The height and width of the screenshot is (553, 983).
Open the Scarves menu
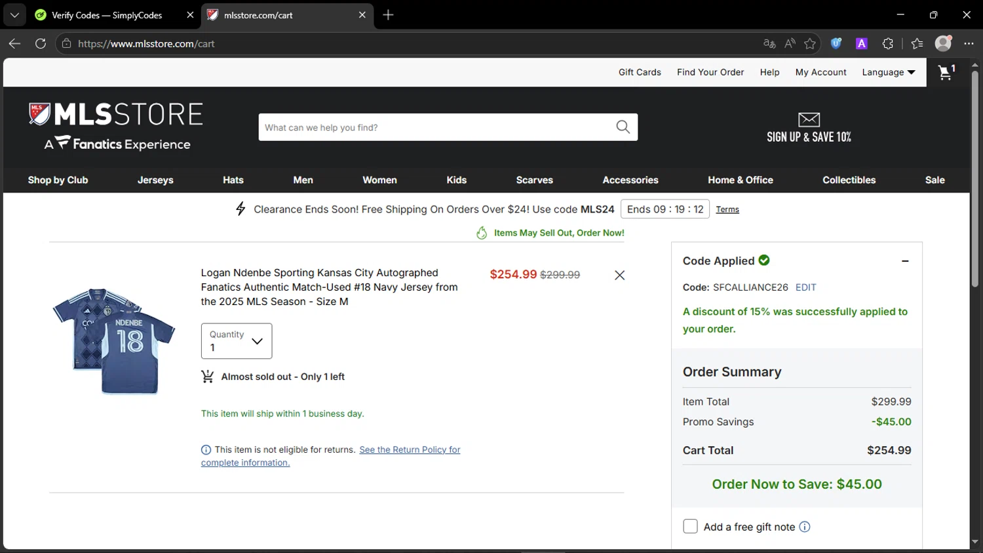[x=534, y=180]
